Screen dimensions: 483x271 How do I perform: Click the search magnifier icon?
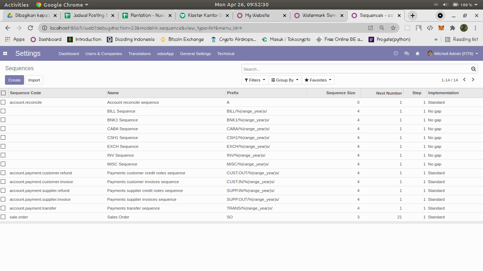click(473, 69)
